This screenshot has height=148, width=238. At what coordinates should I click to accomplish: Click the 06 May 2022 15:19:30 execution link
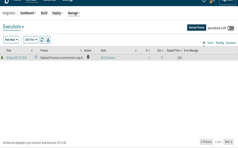tap(16, 58)
